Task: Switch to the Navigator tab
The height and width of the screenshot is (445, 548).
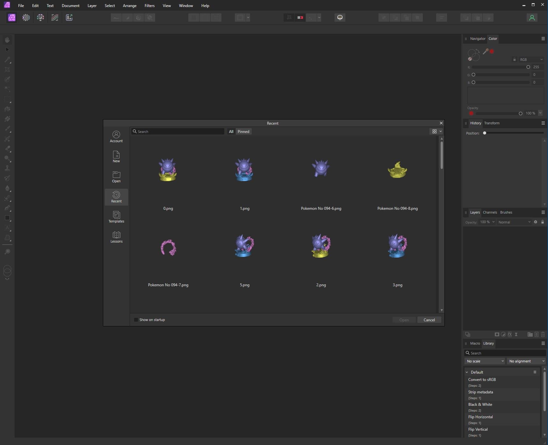Action: [x=478, y=39]
